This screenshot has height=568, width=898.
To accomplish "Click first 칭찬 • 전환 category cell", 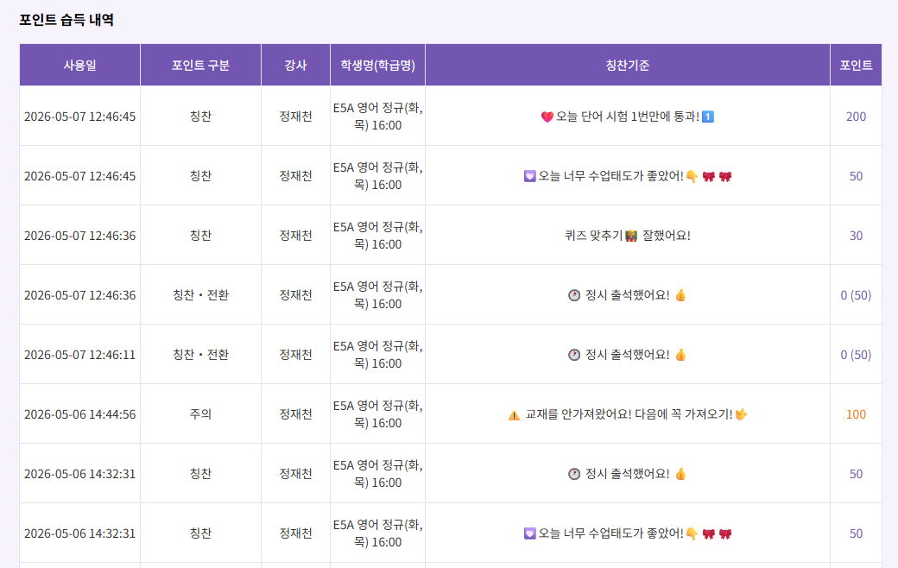I will click(200, 295).
